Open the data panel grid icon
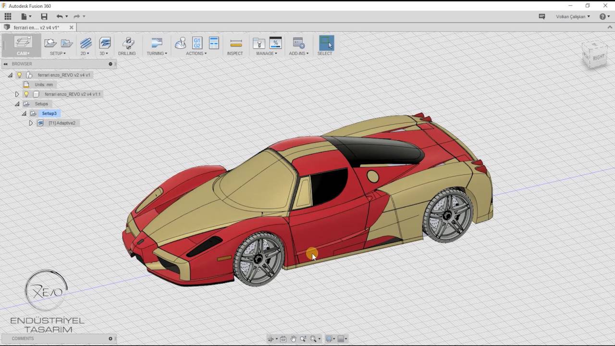 (8, 16)
